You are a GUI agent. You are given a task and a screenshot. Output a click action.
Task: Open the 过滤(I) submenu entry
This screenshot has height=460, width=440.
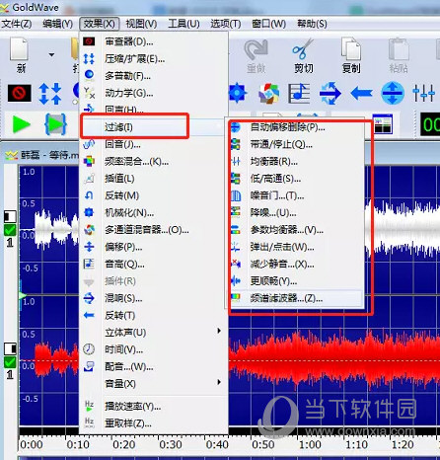[x=153, y=126]
